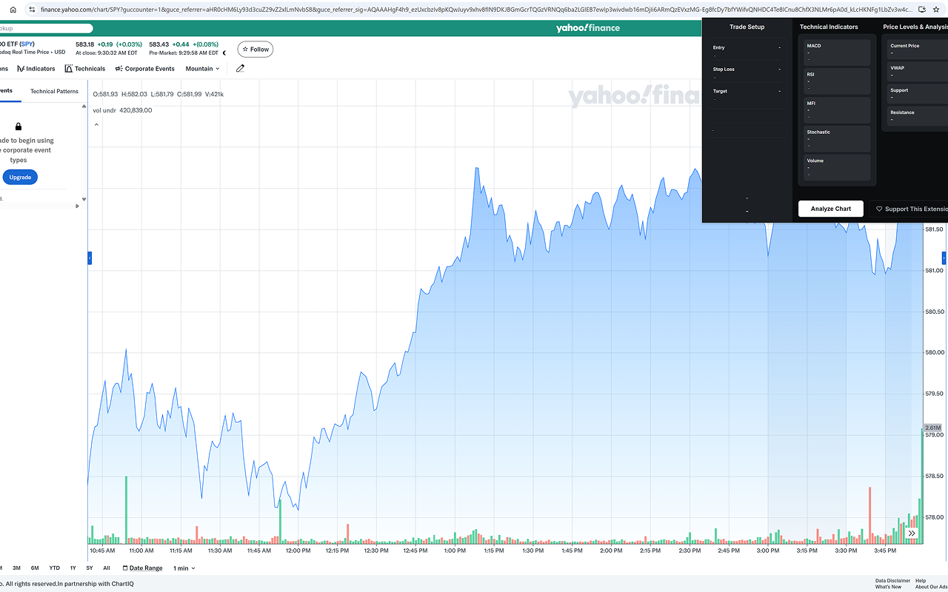Collapse the vol undr panel caret

[96, 125]
